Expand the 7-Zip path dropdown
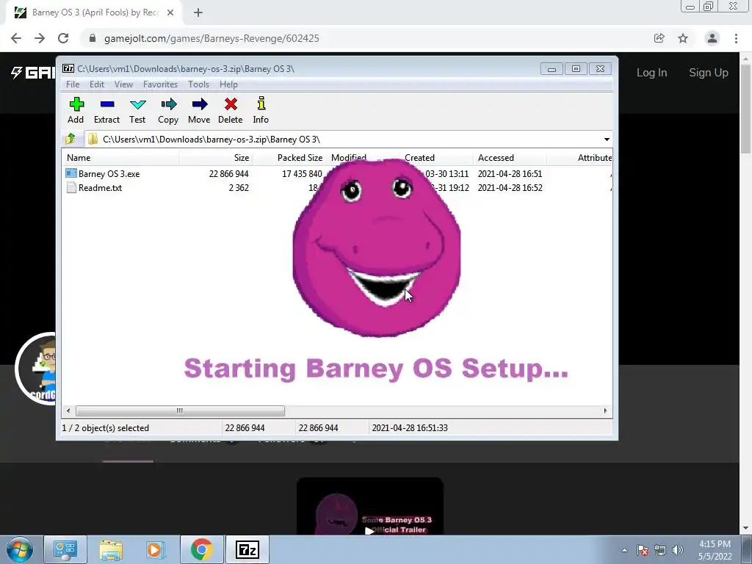Viewport: 752px width, 564px height. click(x=607, y=139)
